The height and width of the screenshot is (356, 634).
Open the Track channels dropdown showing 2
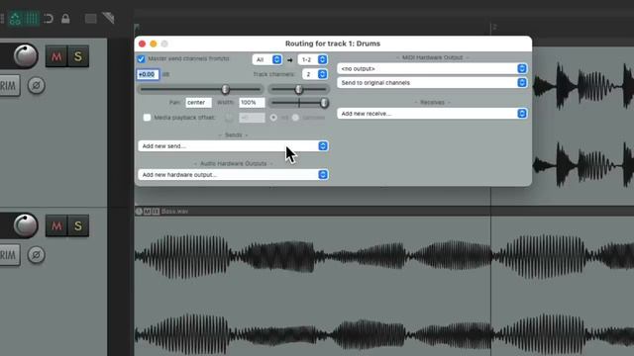(315, 74)
